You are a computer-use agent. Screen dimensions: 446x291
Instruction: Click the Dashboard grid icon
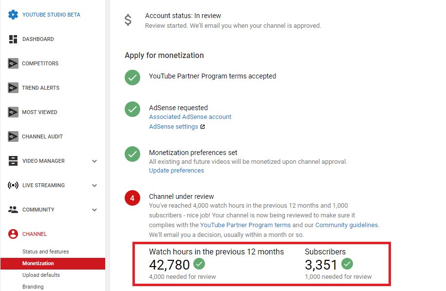point(13,39)
